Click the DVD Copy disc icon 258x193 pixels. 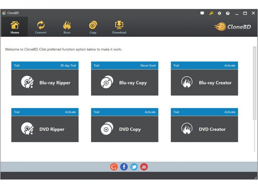(x=107, y=129)
